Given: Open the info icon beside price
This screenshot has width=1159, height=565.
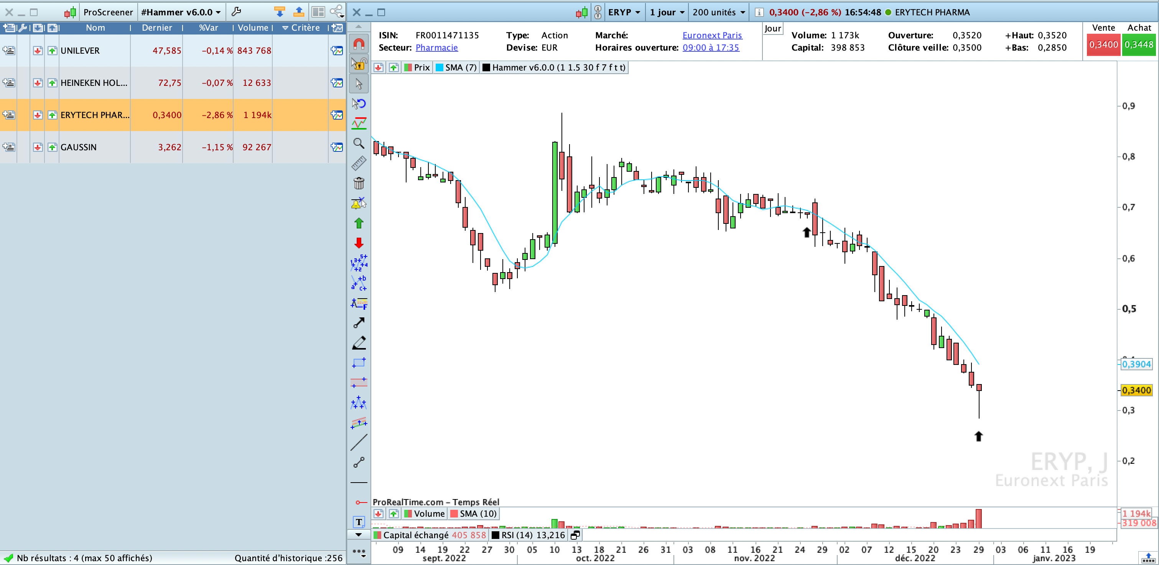Looking at the screenshot, I should coord(759,12).
